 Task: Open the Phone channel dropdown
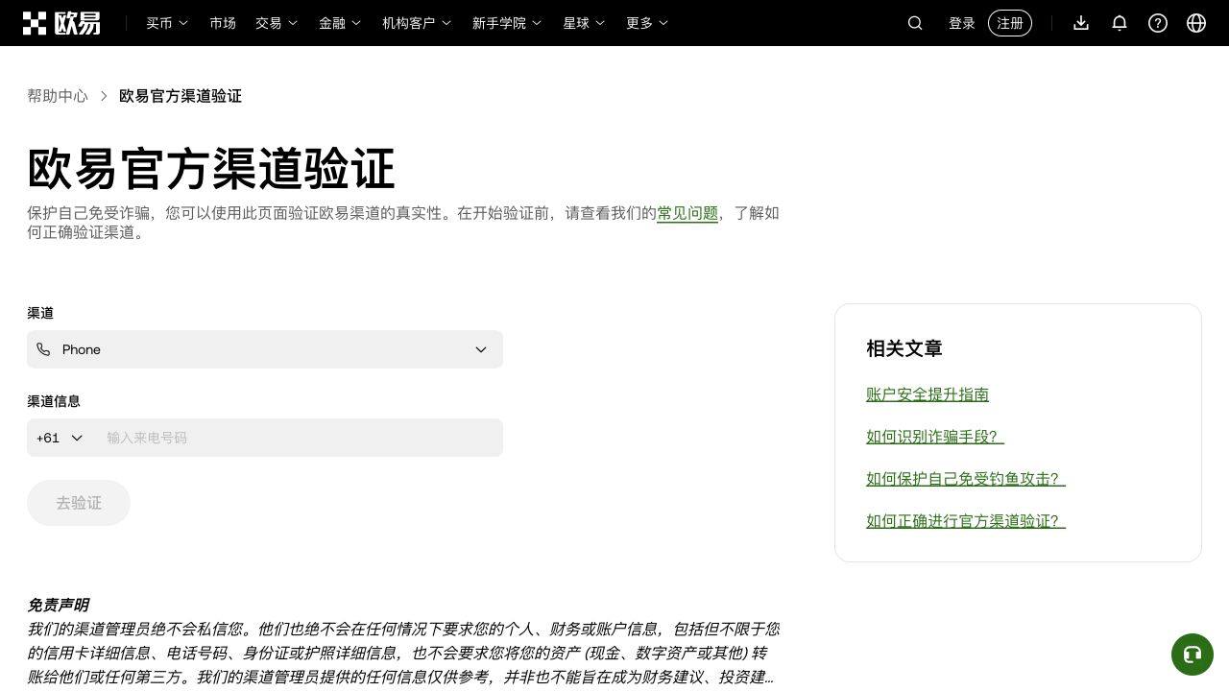tap(265, 349)
